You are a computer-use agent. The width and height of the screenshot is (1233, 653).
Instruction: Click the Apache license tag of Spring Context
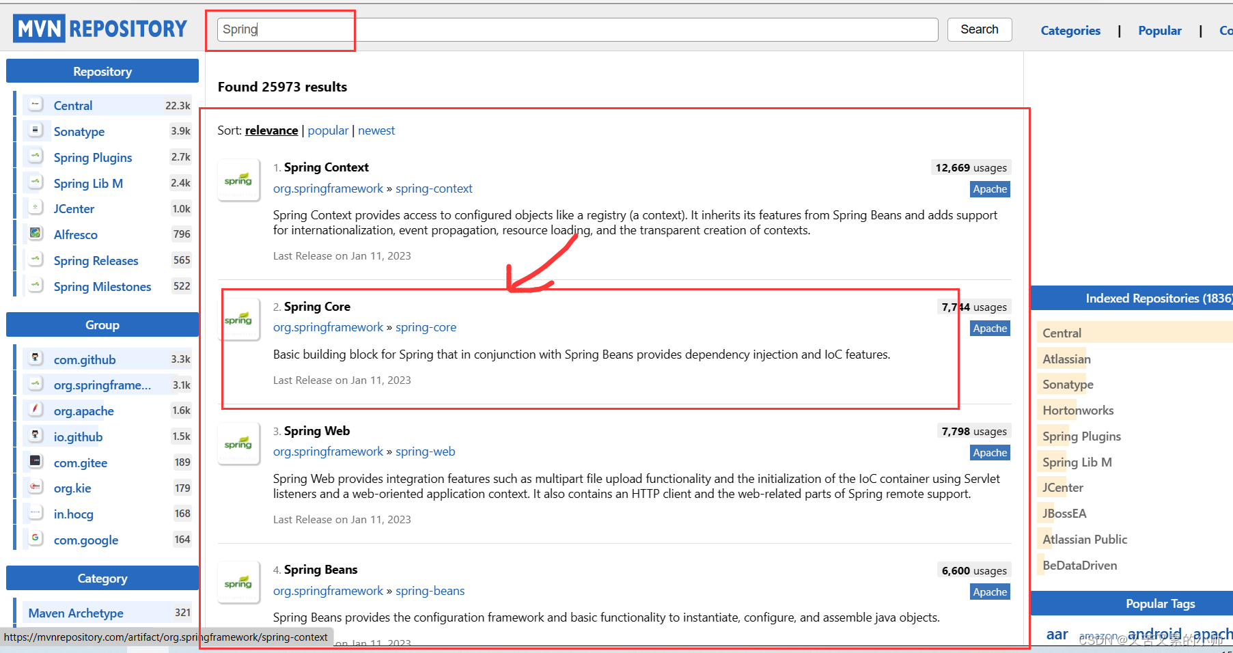pyautogui.click(x=990, y=189)
